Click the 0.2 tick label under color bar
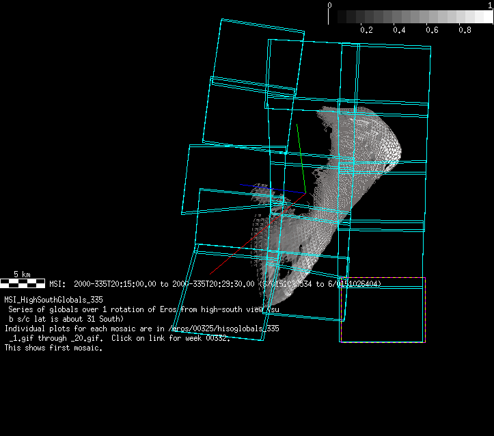The width and height of the screenshot is (494, 436). click(x=366, y=30)
